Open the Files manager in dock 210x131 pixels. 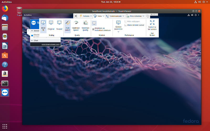click(5, 27)
